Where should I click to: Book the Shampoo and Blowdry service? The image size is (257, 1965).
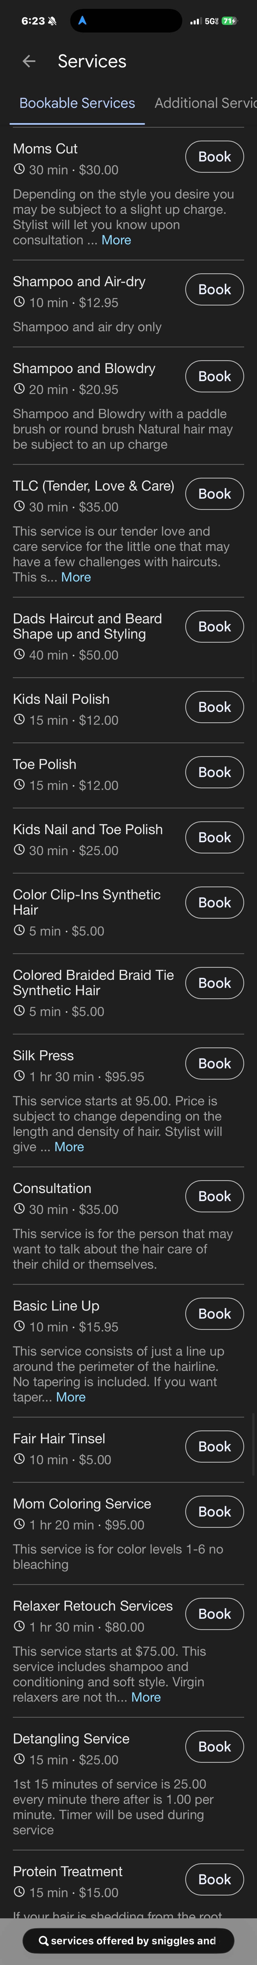pyautogui.click(x=214, y=376)
